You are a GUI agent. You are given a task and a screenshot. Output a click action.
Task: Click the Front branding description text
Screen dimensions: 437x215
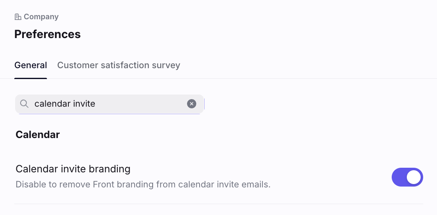(143, 184)
